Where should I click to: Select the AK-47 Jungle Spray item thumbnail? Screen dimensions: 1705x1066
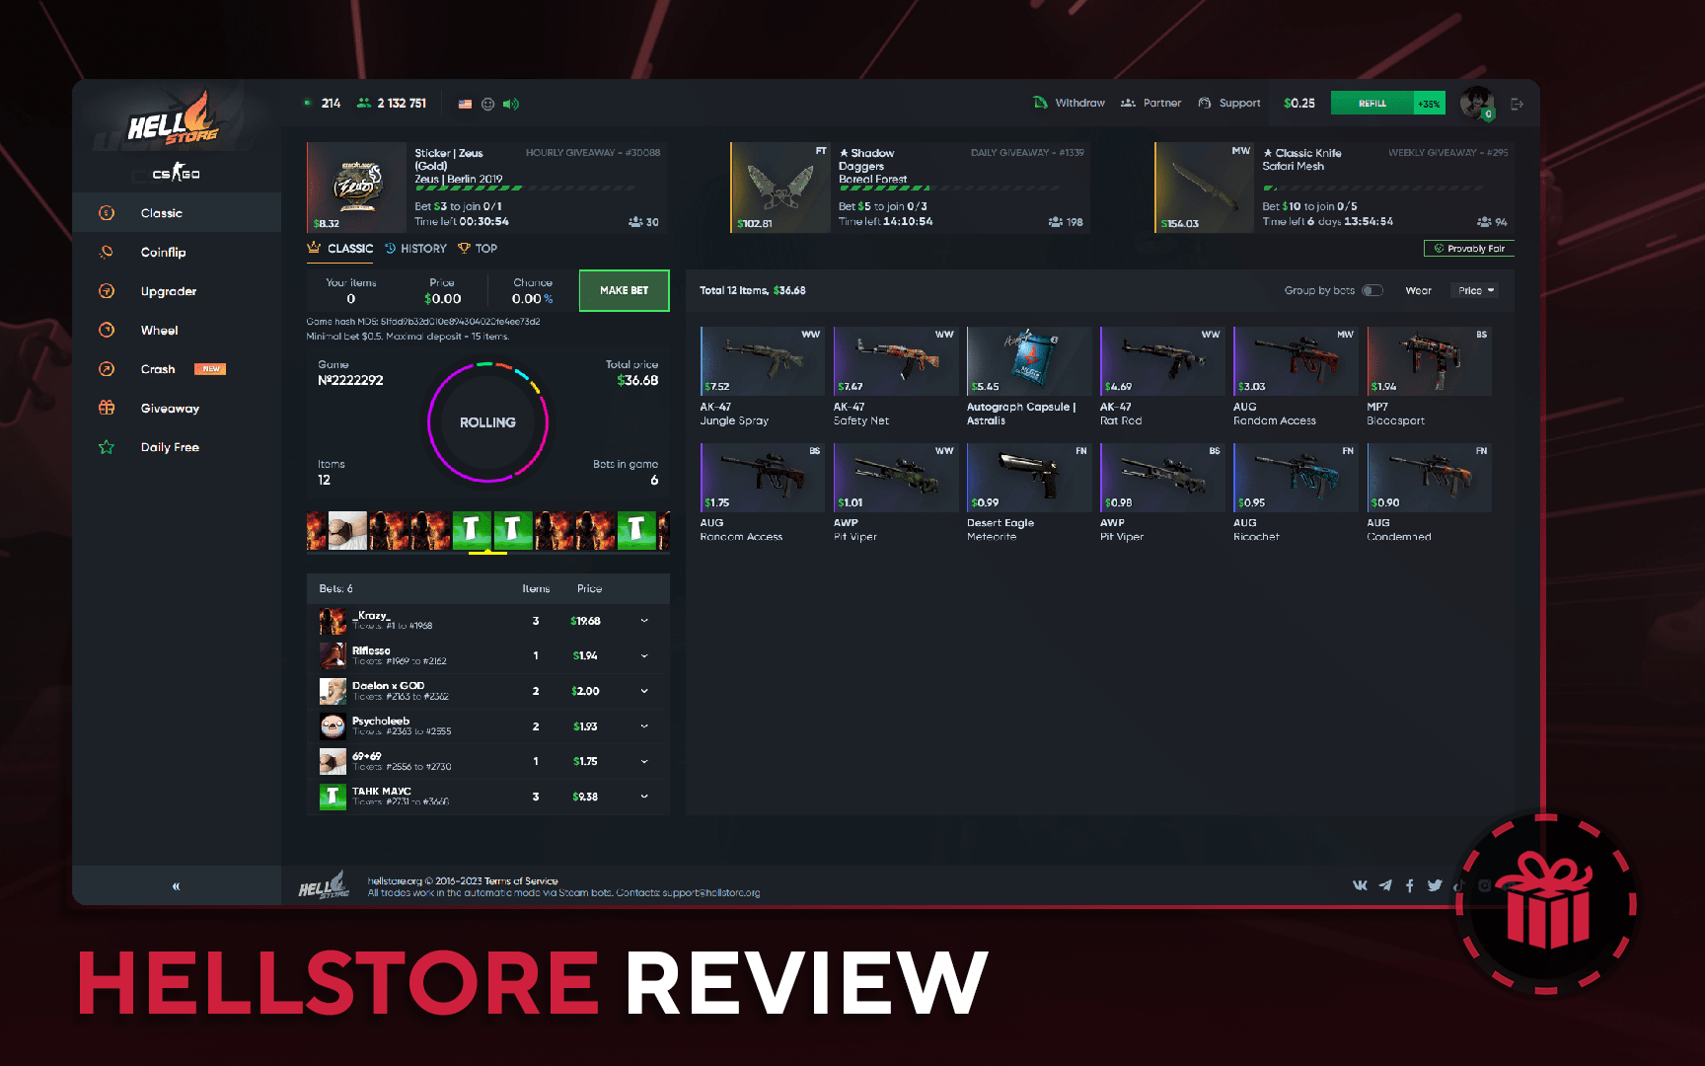point(761,360)
